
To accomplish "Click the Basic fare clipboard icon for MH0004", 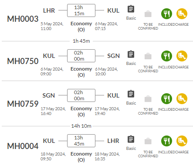I will 131,139.
